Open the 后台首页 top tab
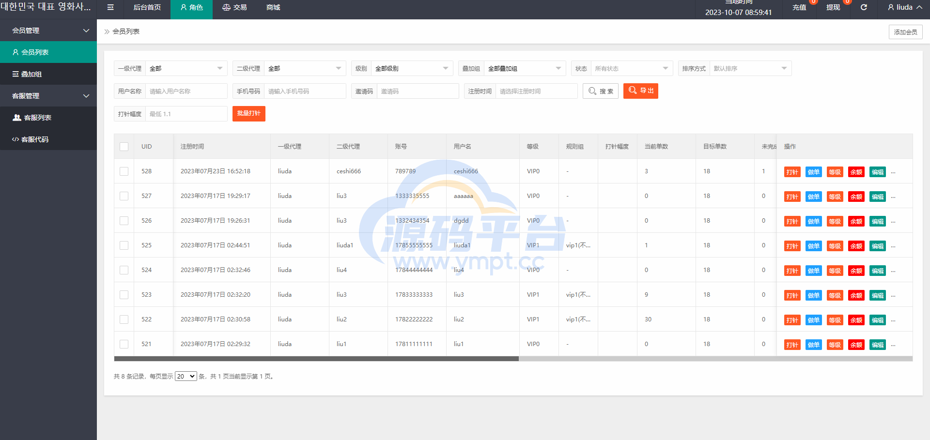This screenshot has height=440, width=930. [147, 8]
